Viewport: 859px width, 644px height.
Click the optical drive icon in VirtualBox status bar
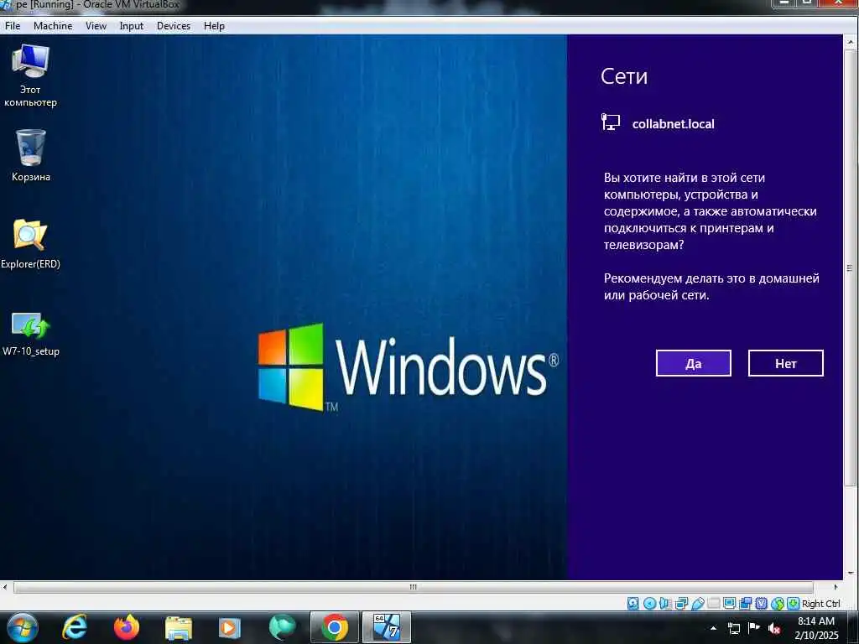click(x=650, y=604)
